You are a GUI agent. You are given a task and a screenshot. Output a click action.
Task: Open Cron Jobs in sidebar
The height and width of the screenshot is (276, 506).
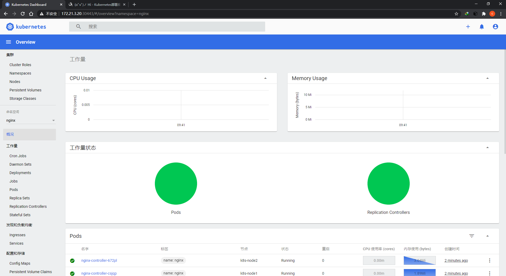[x=18, y=156]
